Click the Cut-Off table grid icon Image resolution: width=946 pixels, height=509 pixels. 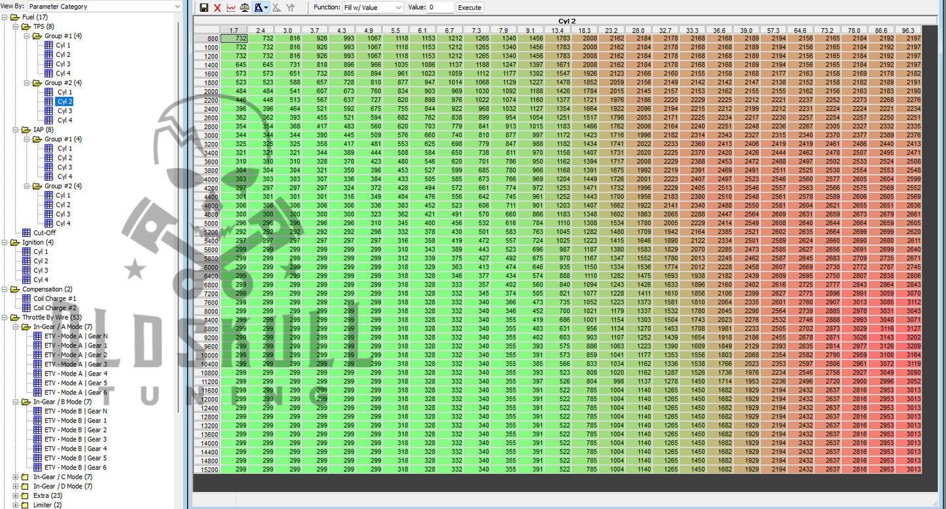pyautogui.click(x=27, y=233)
